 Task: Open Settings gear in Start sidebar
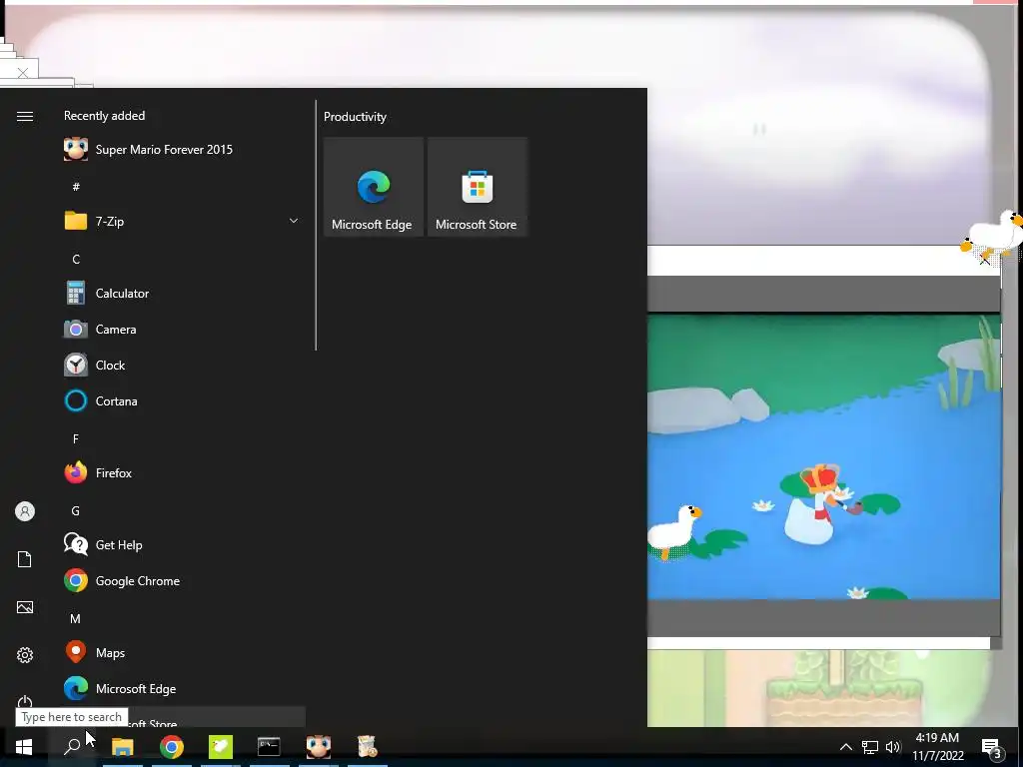(25, 655)
